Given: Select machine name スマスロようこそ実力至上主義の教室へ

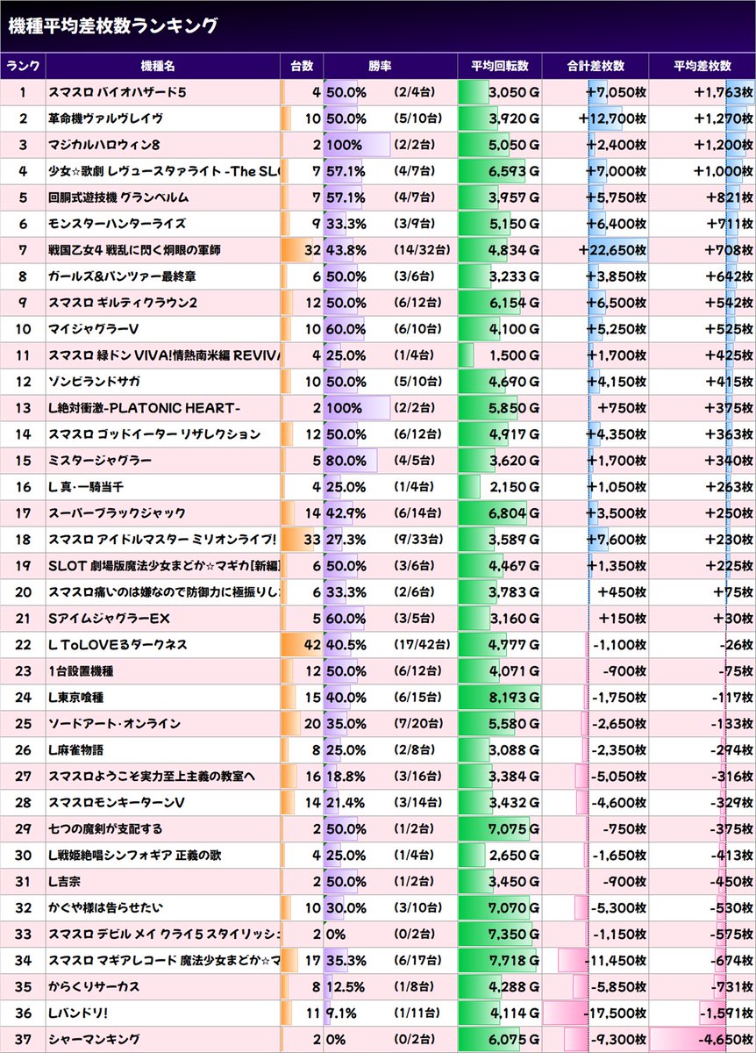Looking at the screenshot, I should pyautogui.click(x=152, y=777).
